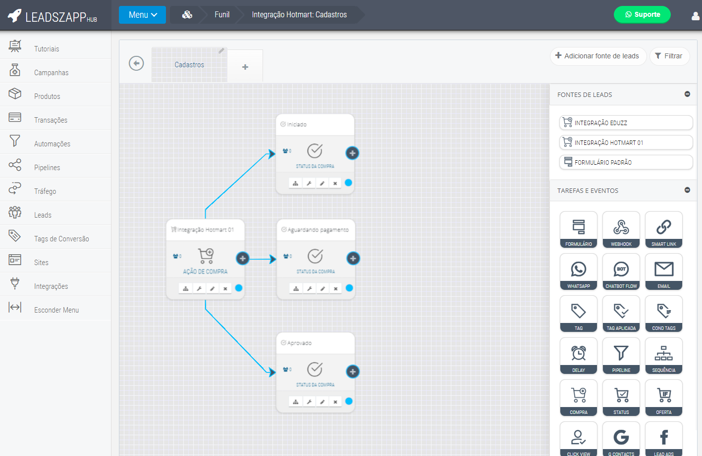Collapse the Tarefas e Eventos panel

point(687,190)
